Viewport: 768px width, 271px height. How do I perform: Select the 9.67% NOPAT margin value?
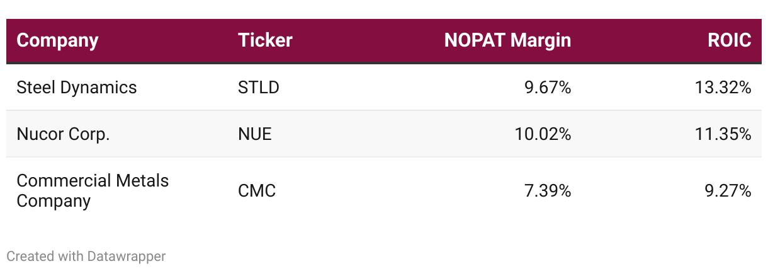coord(548,87)
